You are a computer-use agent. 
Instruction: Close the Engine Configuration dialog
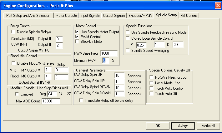pos(218,5)
